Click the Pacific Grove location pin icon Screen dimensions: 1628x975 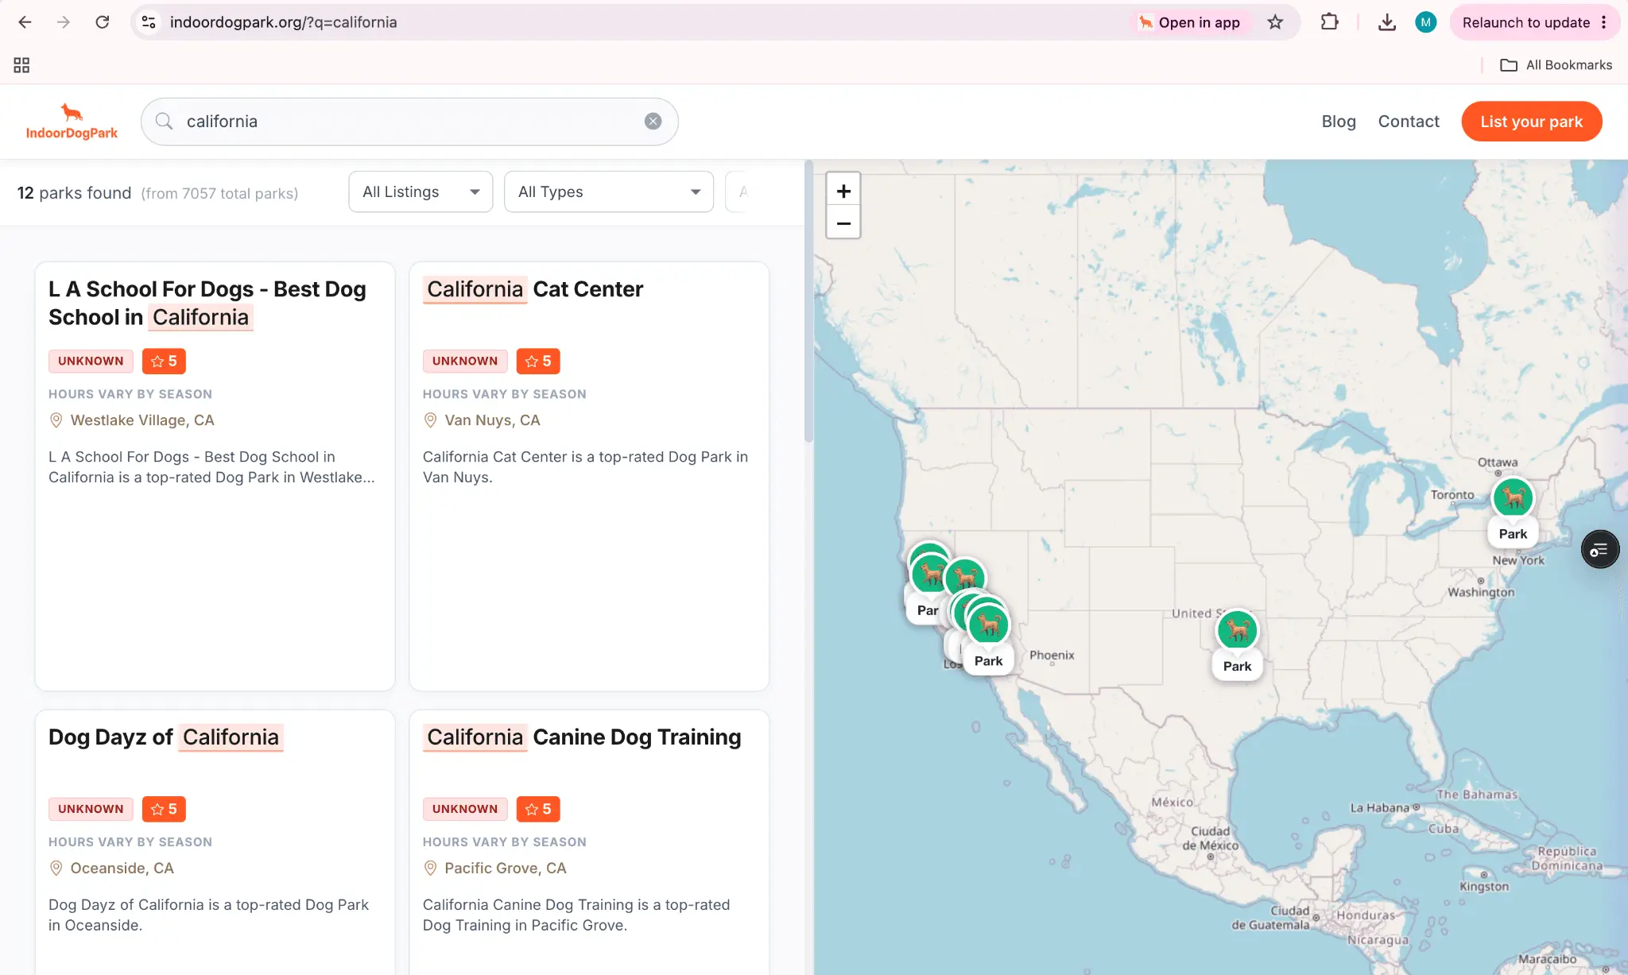click(430, 869)
